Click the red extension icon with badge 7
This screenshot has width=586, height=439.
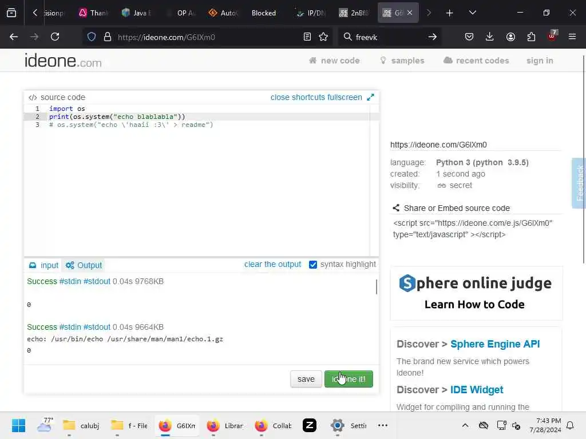552,36
